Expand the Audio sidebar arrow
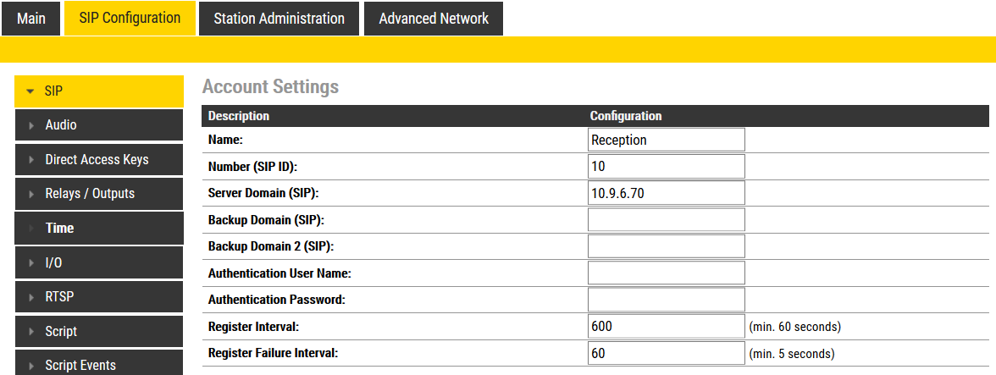This screenshot has width=996, height=375. (x=31, y=125)
